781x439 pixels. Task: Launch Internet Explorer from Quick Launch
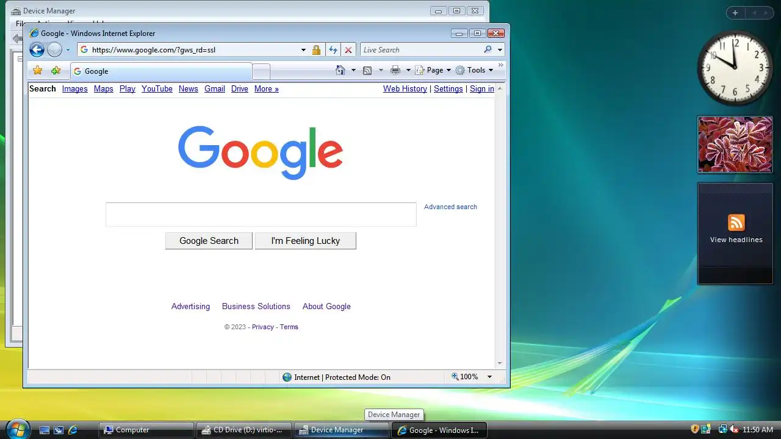tap(73, 430)
